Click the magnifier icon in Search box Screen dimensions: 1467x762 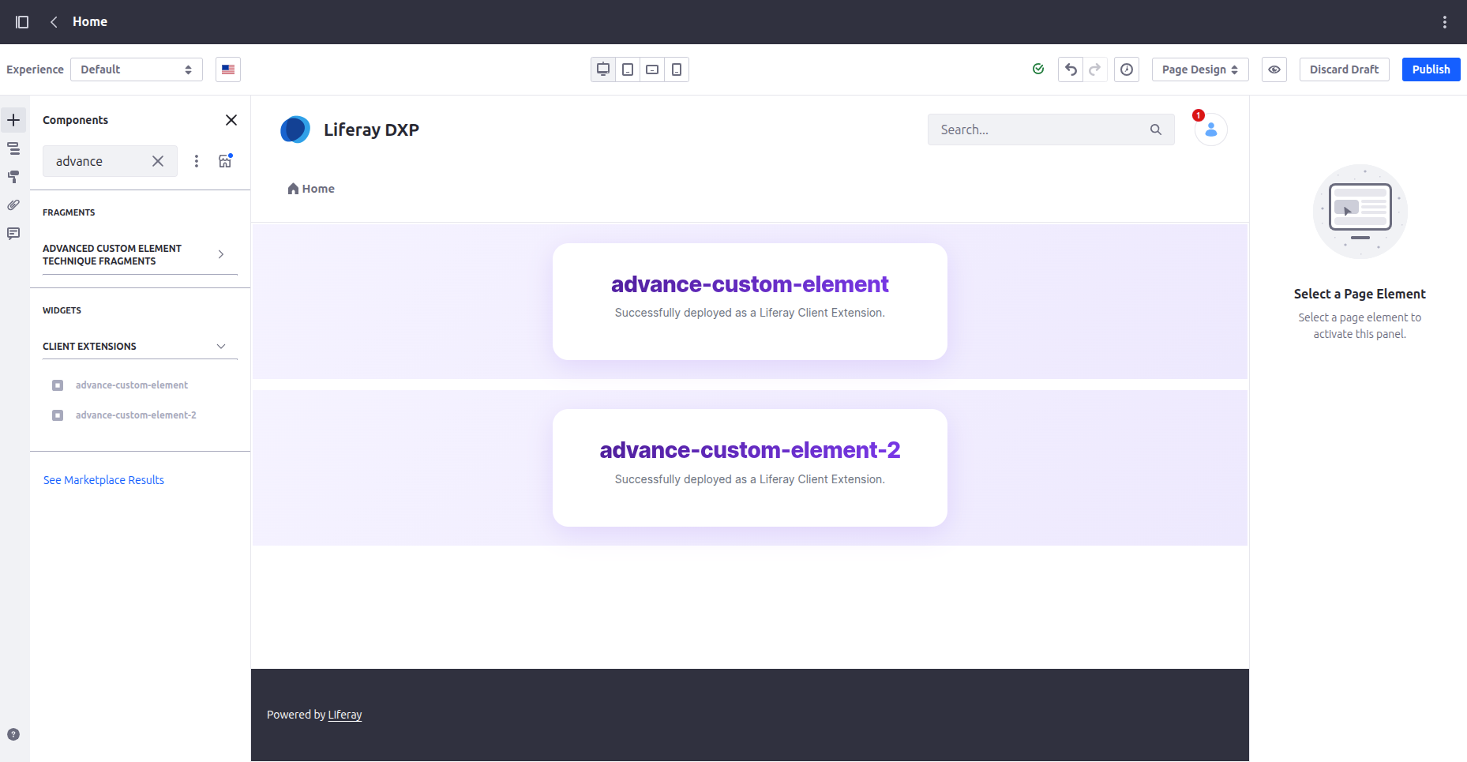click(x=1156, y=130)
